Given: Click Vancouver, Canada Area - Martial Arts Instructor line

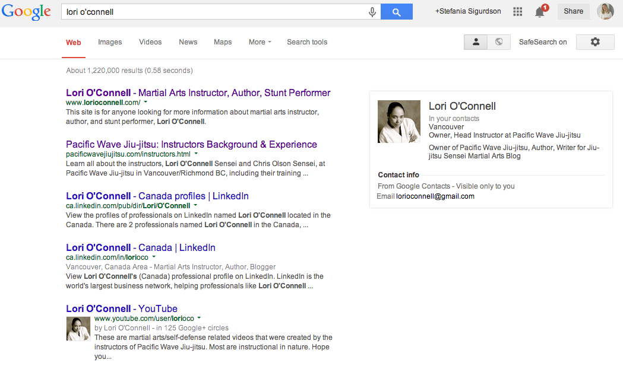Looking at the screenshot, I should click(x=171, y=267).
